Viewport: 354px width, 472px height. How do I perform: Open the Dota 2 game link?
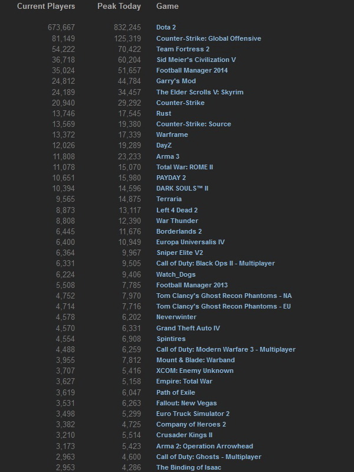(x=166, y=27)
